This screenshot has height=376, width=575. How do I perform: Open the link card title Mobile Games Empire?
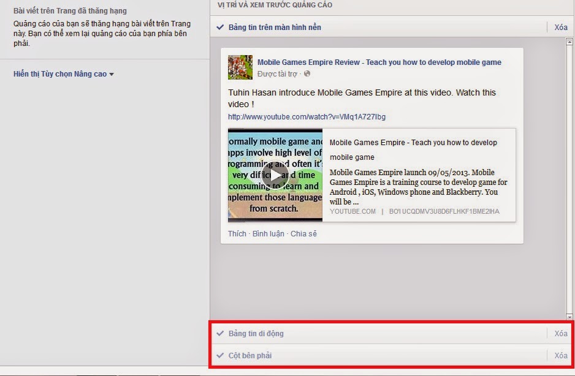click(x=413, y=150)
